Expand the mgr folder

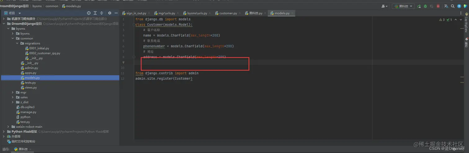tap(13, 93)
